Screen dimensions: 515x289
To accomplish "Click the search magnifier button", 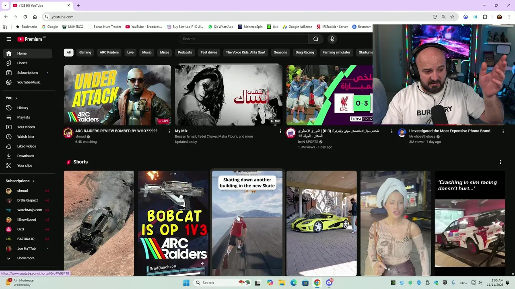I will 316,39.
